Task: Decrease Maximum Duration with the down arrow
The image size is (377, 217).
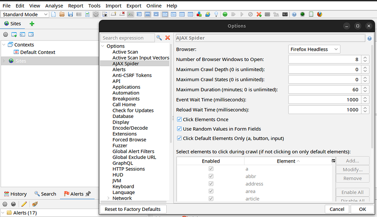Action: click(365, 92)
